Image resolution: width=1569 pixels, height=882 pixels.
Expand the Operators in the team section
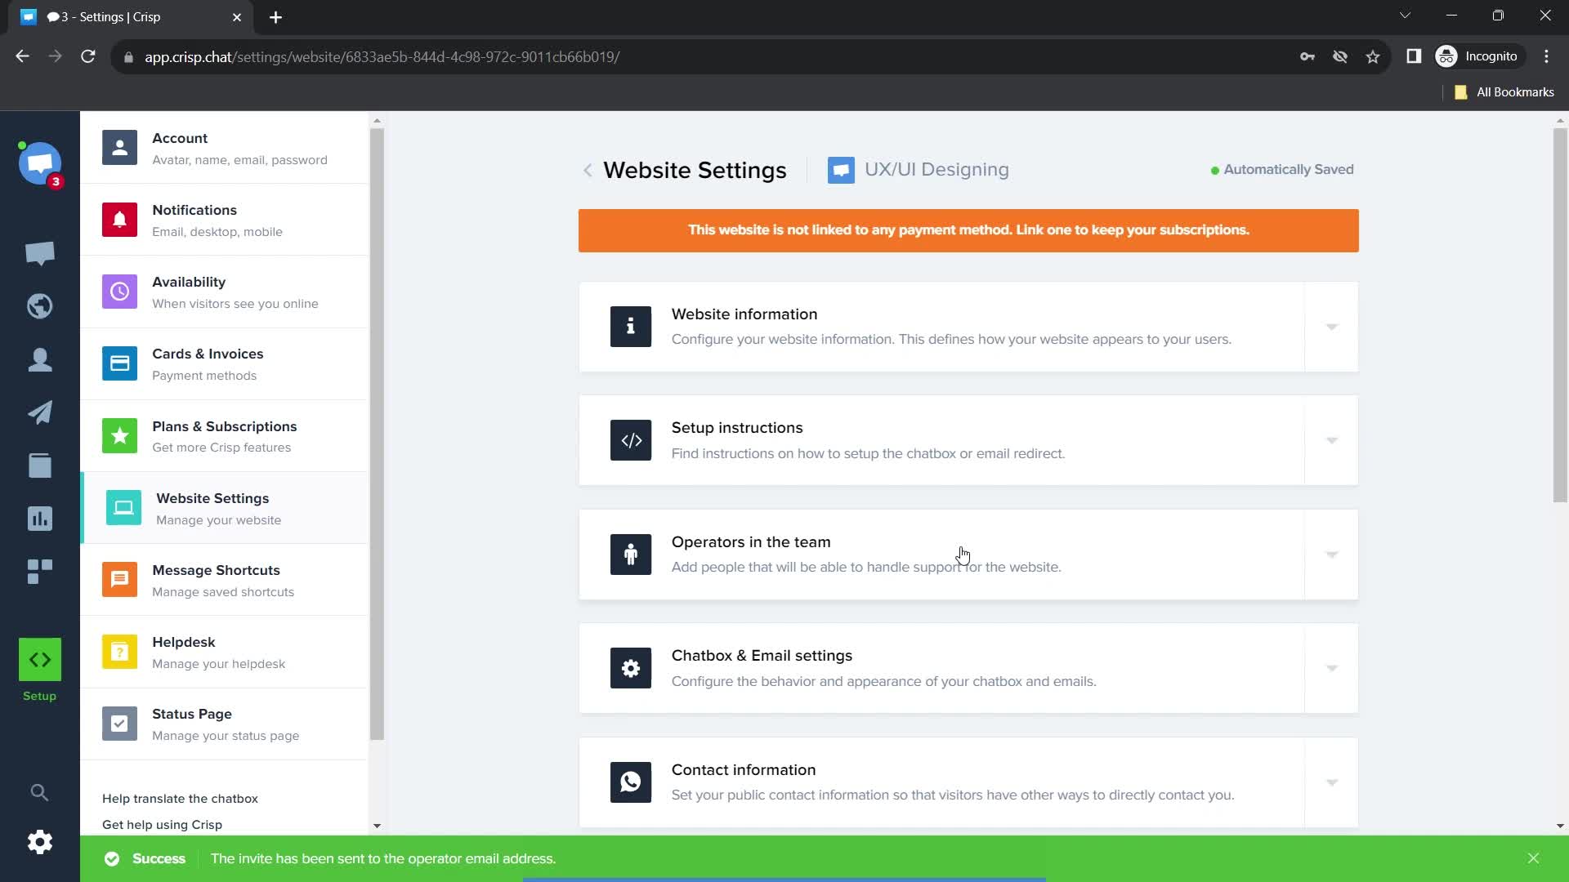tap(1333, 554)
